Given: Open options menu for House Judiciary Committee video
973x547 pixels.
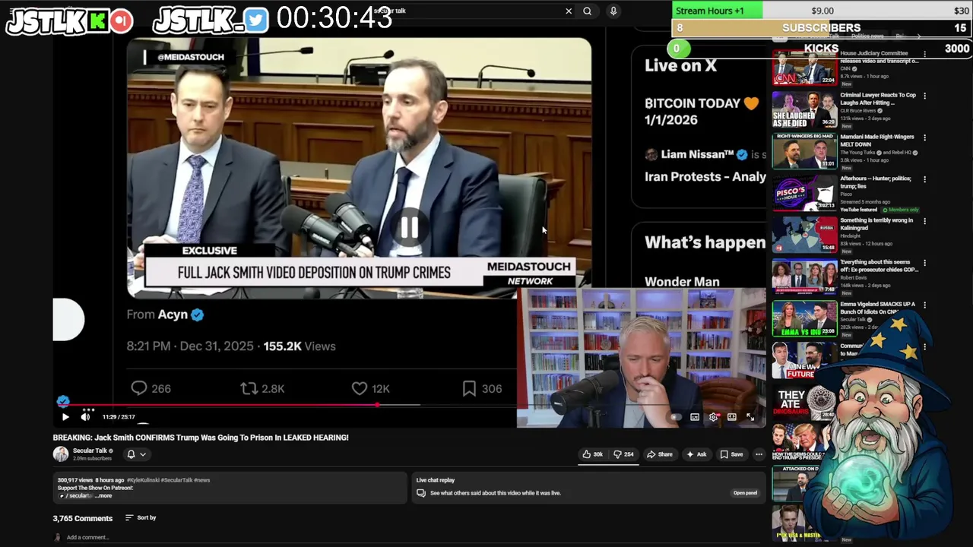Looking at the screenshot, I should pyautogui.click(x=924, y=54).
